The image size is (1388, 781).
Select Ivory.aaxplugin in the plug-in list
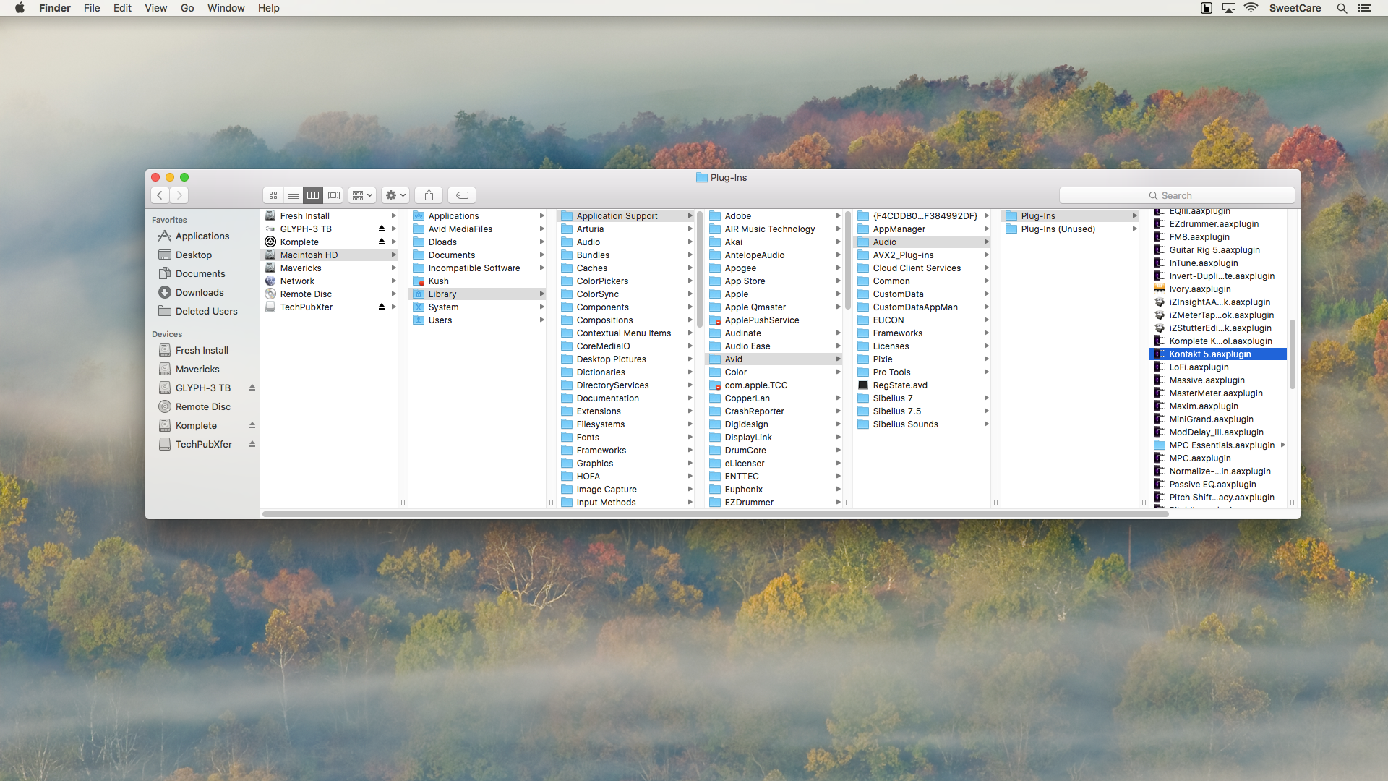tap(1218, 289)
